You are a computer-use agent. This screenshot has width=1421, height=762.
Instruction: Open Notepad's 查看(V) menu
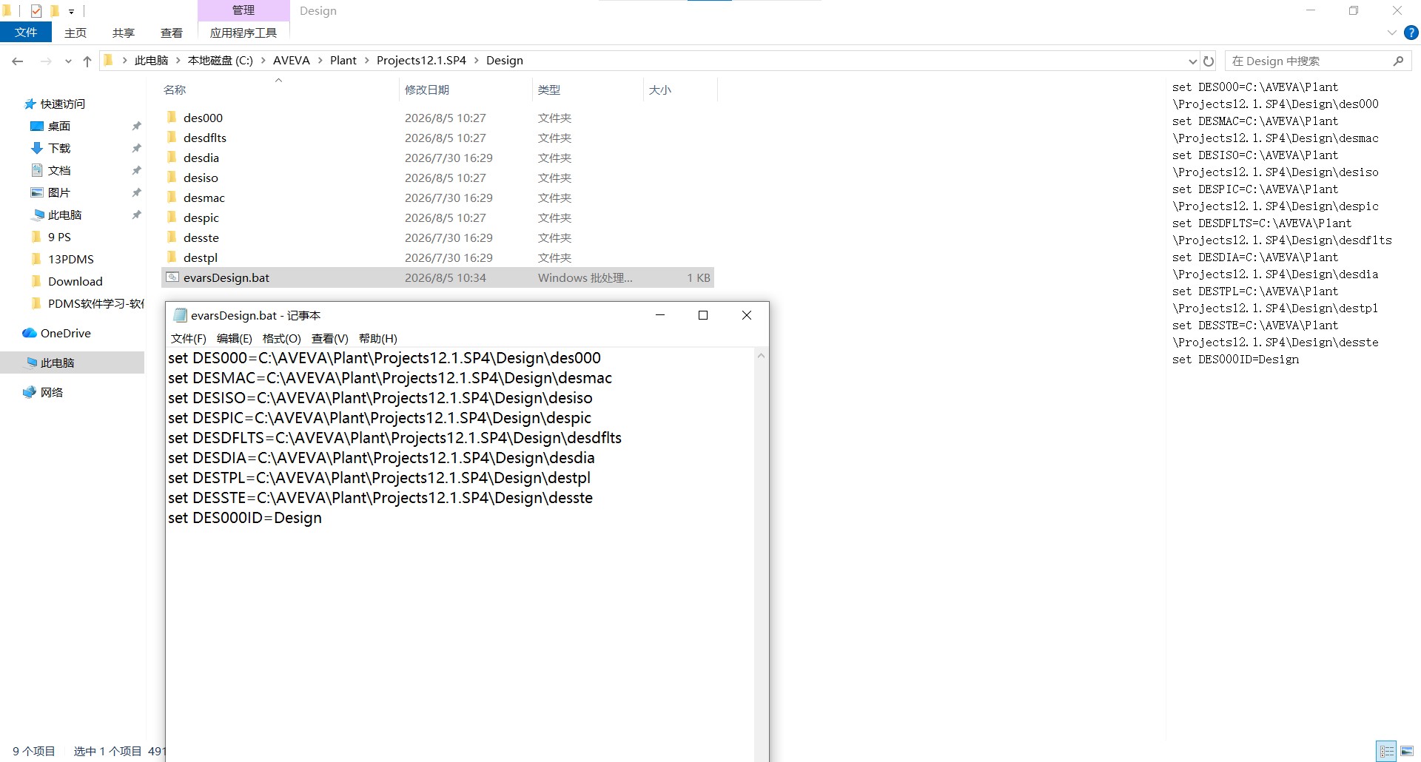[330, 338]
